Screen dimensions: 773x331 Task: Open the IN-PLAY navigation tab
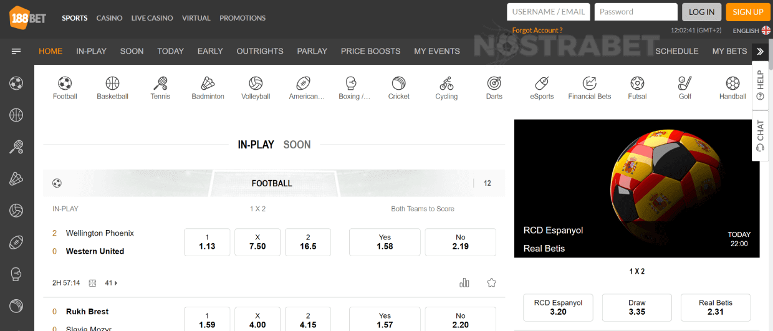click(92, 51)
